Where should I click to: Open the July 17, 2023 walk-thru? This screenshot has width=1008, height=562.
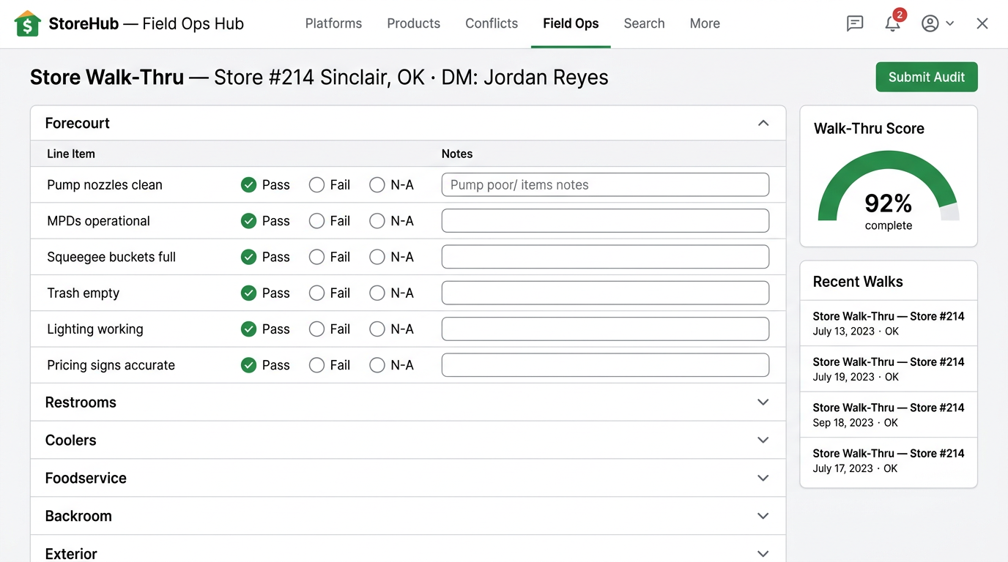coord(889,460)
